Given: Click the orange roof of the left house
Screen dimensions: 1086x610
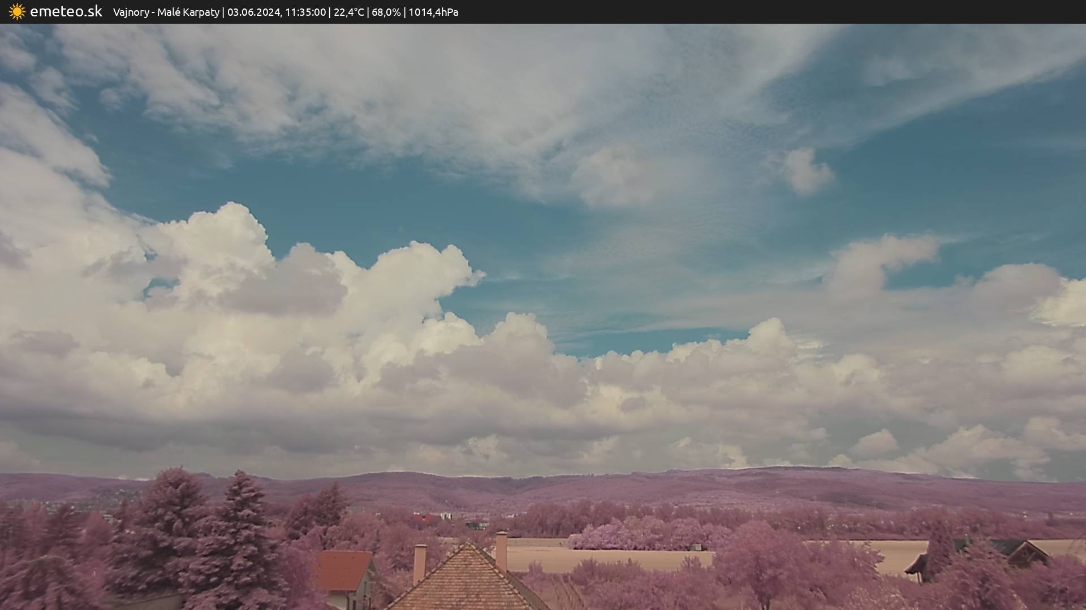Looking at the screenshot, I should click(343, 569).
